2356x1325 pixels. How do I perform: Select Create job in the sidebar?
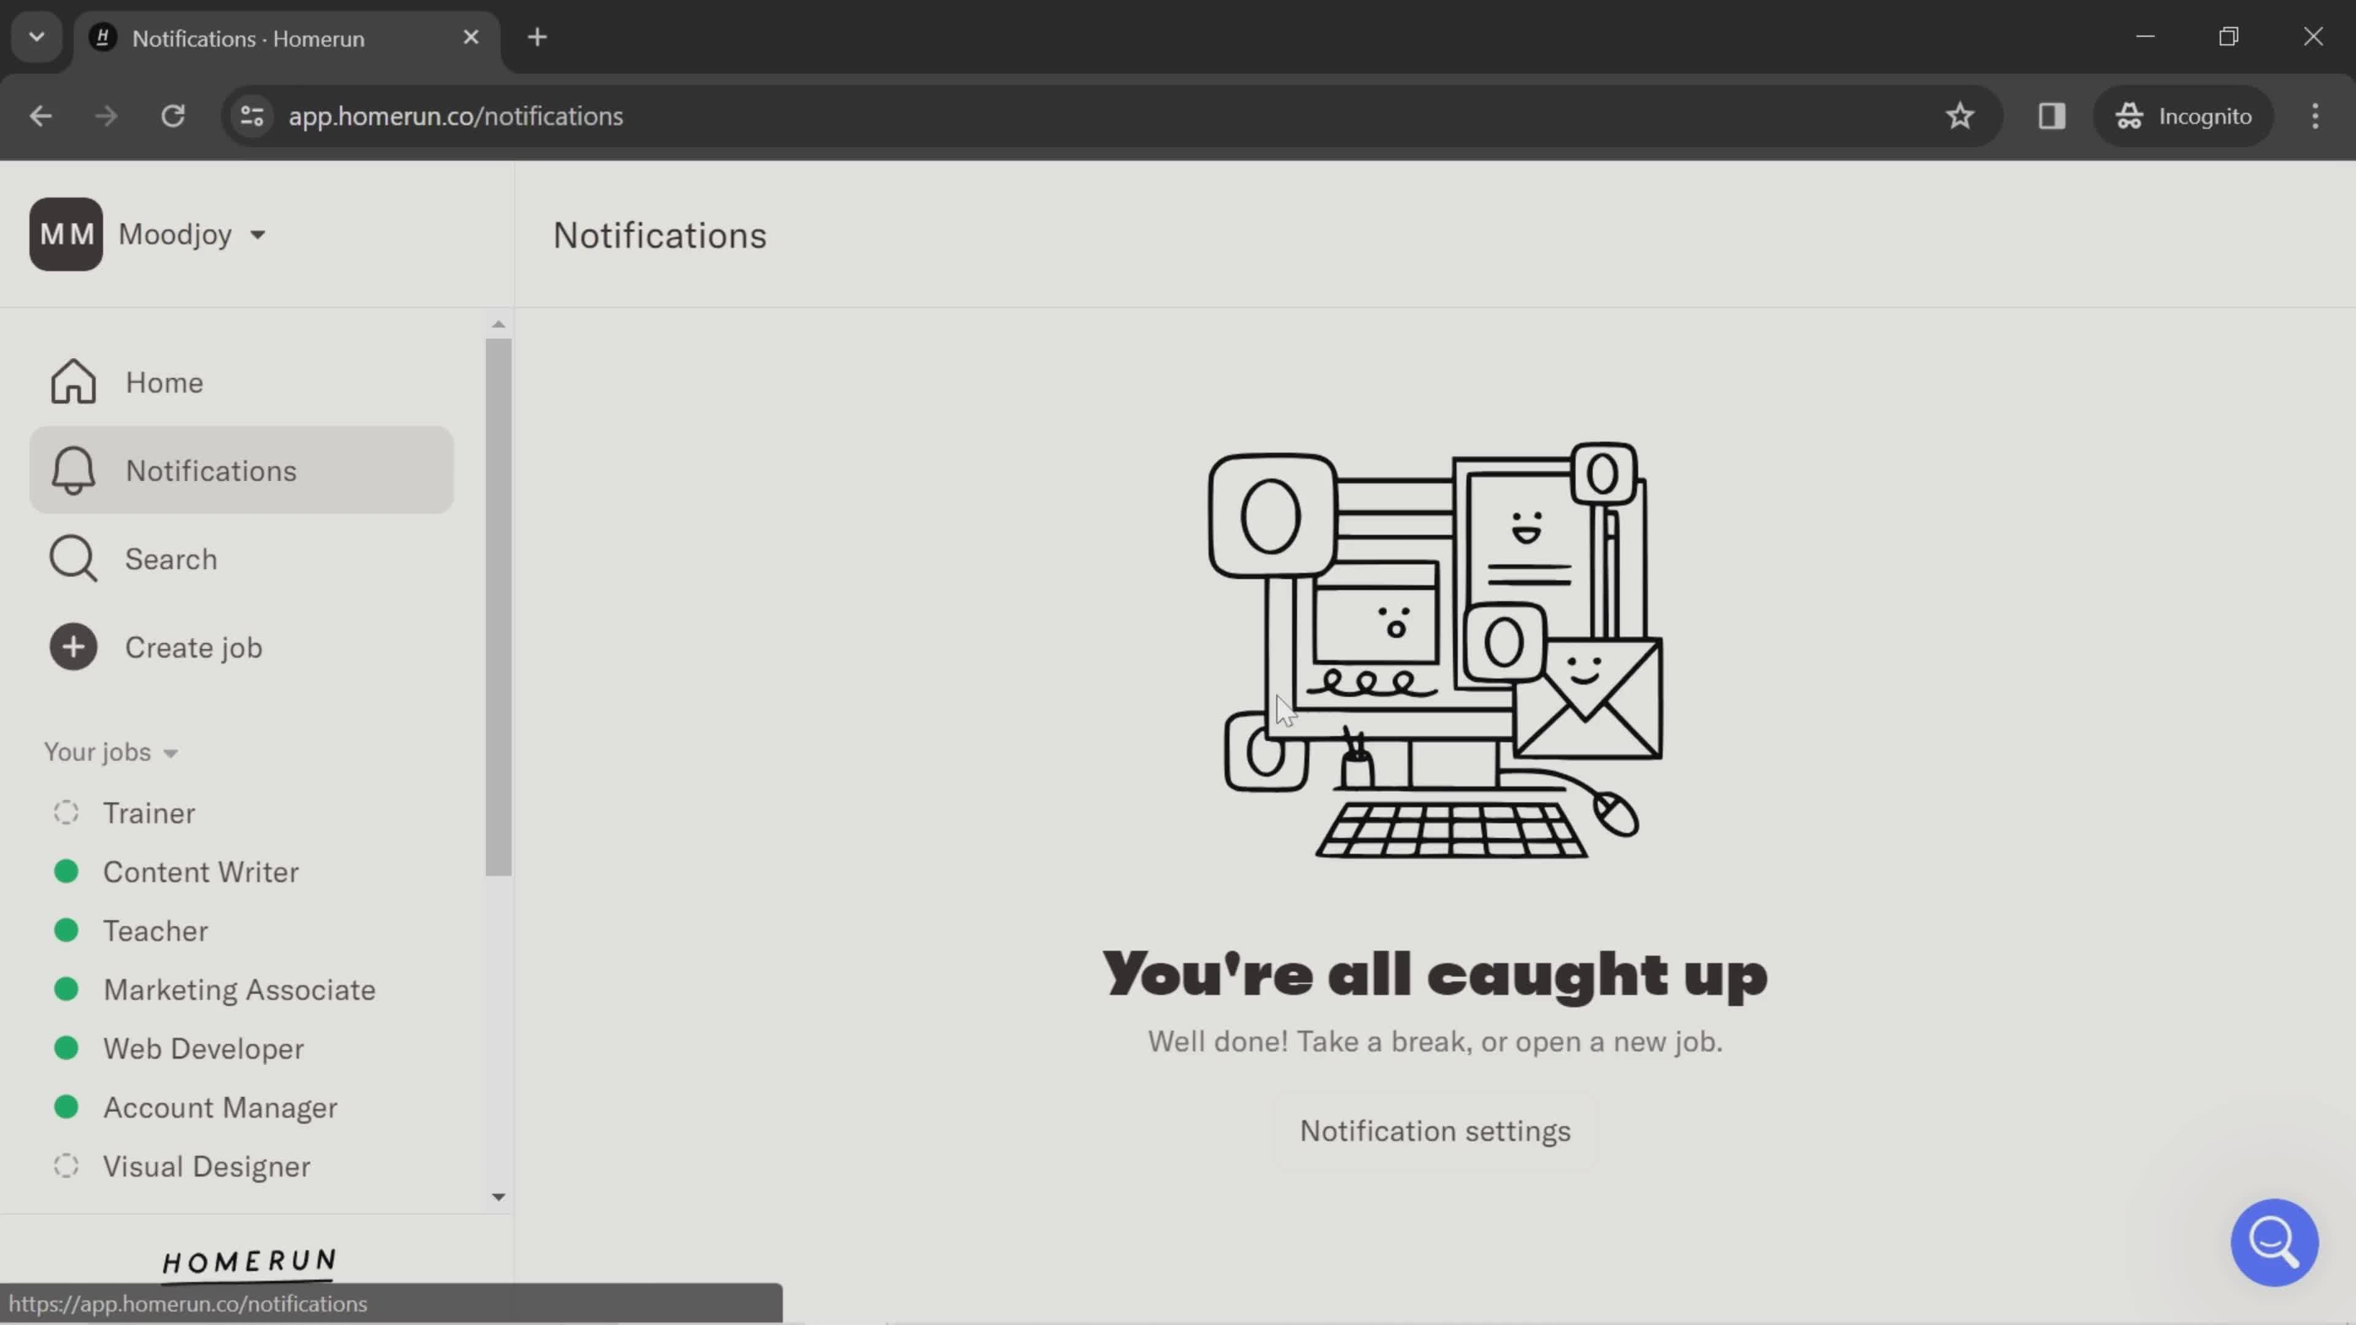(x=242, y=647)
